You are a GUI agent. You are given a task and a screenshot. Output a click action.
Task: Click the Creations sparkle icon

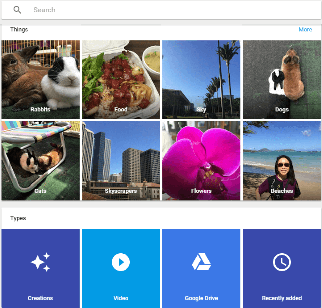tap(40, 262)
